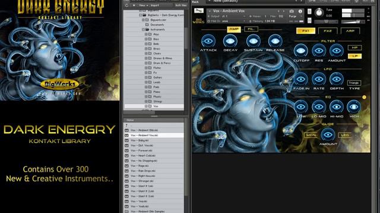Open the Output channel dropdown
The image size is (380, 213).
tap(227, 16)
